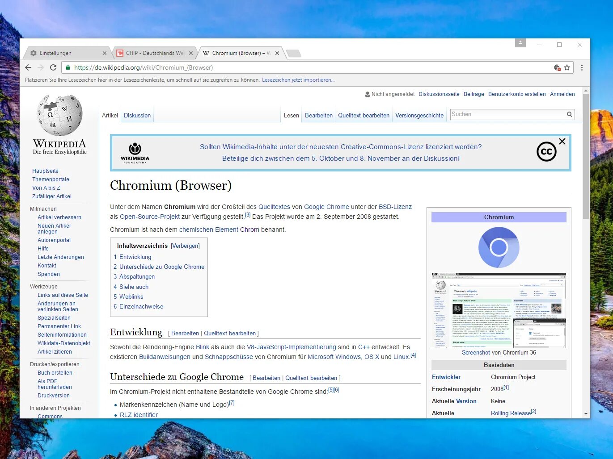The height and width of the screenshot is (459, 613).
Task: Open the Anmelden link
Action: (x=562, y=94)
